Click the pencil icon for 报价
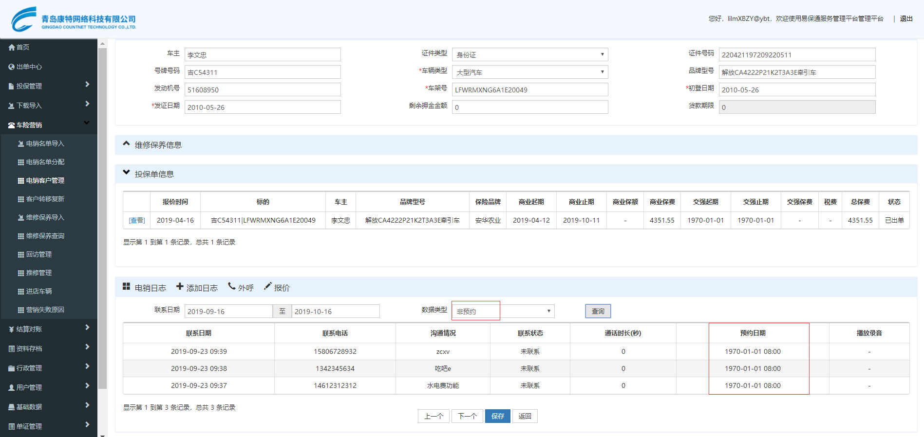 tap(267, 286)
